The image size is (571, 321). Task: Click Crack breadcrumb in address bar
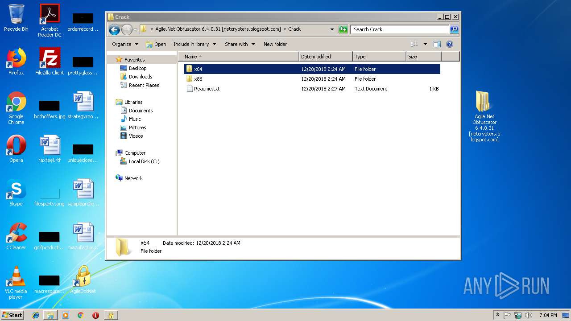(294, 29)
